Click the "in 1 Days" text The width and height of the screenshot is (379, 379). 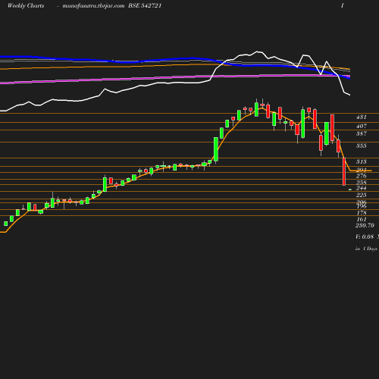366,249
